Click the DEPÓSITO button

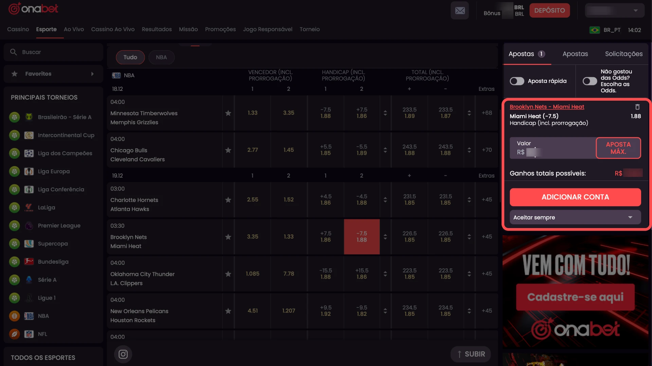tap(549, 11)
